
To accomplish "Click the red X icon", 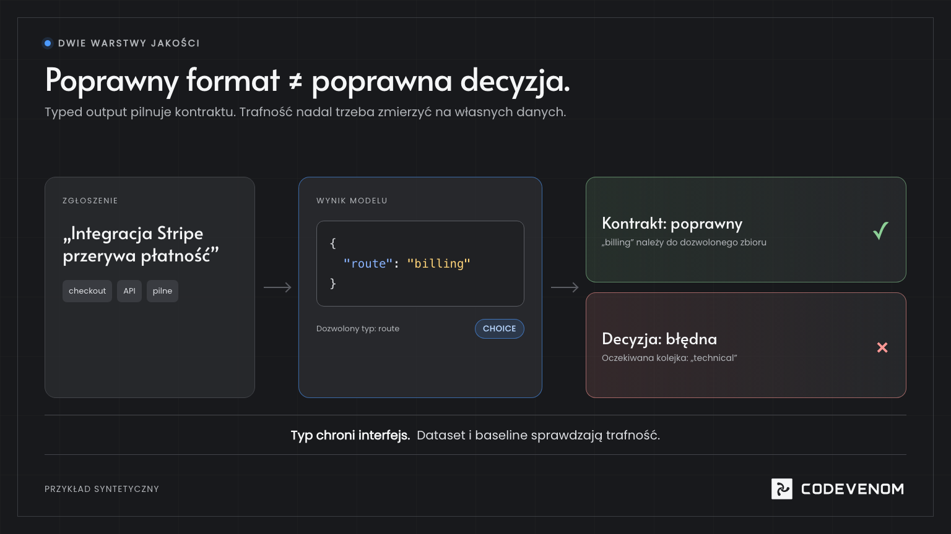I will point(882,347).
